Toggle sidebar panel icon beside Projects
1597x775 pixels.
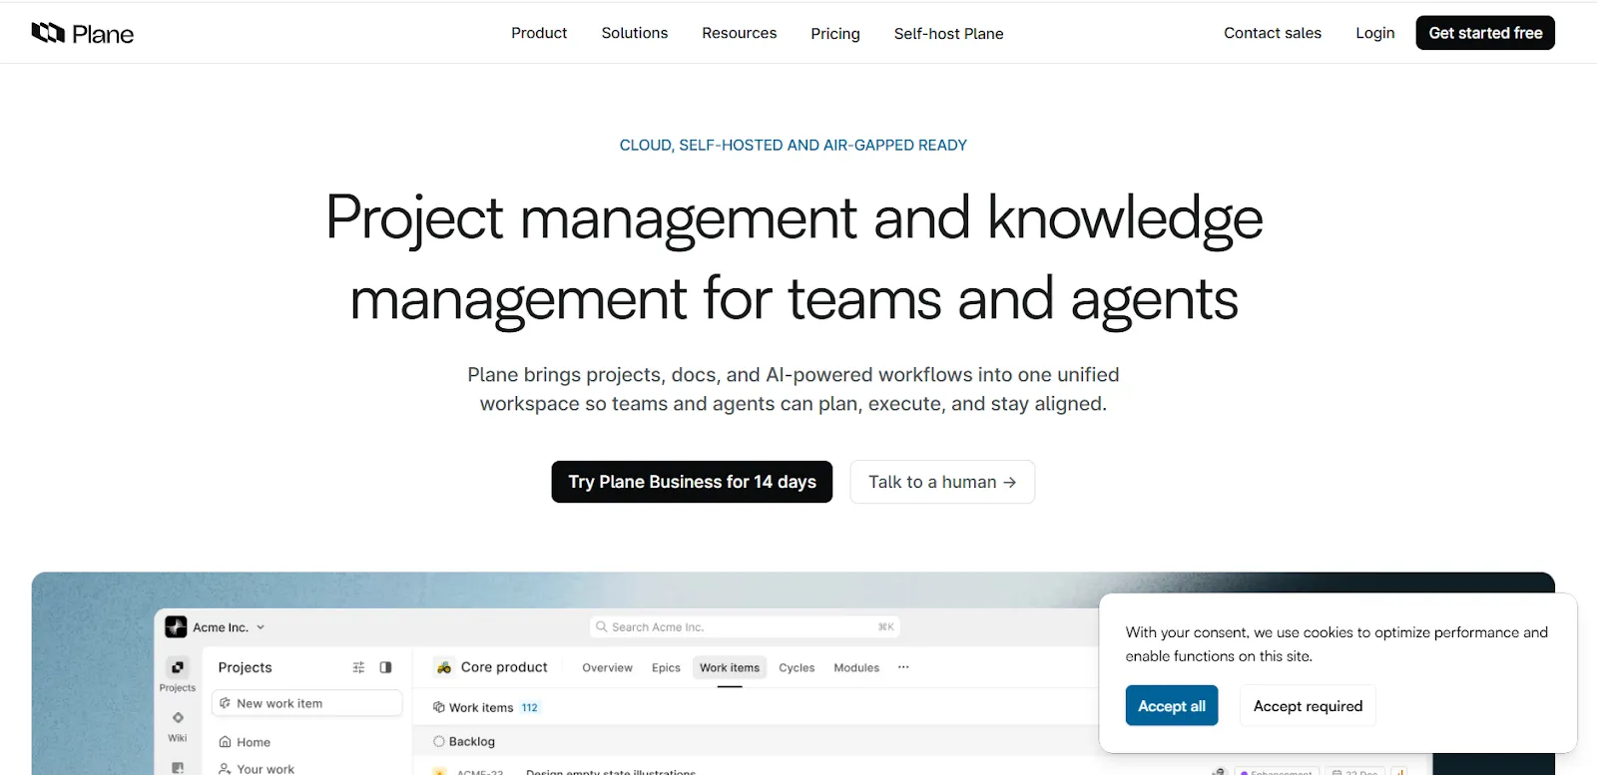pyautogui.click(x=385, y=667)
